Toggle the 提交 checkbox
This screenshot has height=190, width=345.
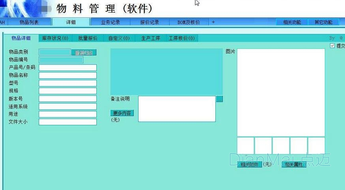332,45
